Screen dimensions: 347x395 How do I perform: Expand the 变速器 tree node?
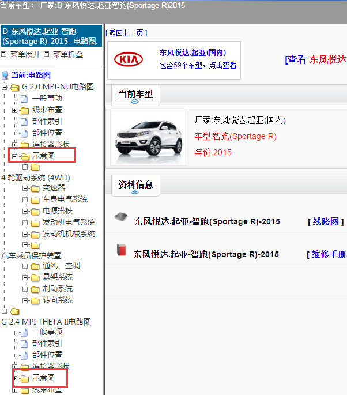pos(25,188)
